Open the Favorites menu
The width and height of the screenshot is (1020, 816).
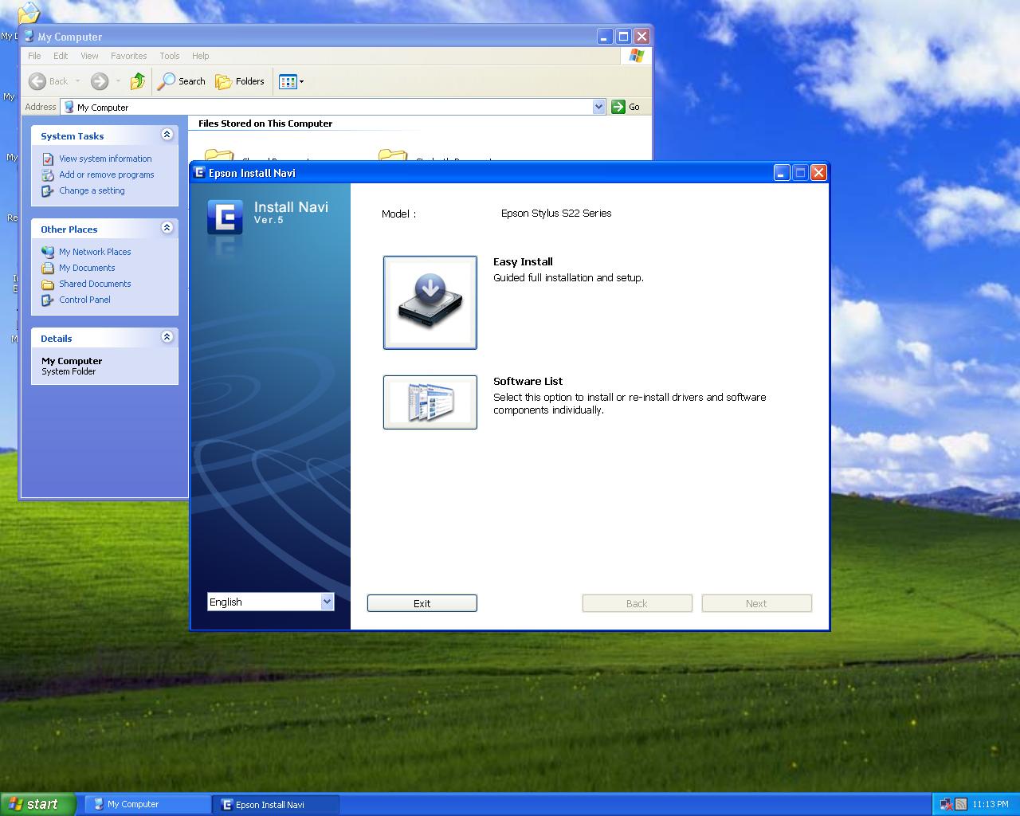pyautogui.click(x=128, y=56)
